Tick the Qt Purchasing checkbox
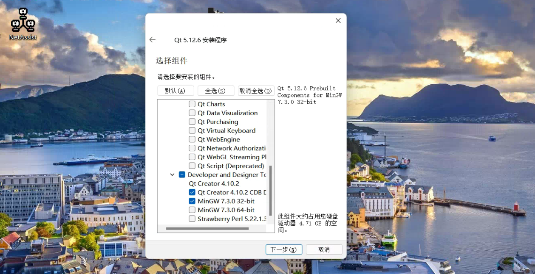The image size is (535, 274). coord(192,122)
